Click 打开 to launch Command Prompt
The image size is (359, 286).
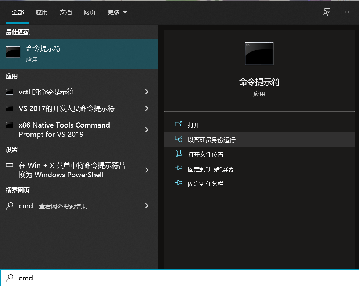(259, 125)
